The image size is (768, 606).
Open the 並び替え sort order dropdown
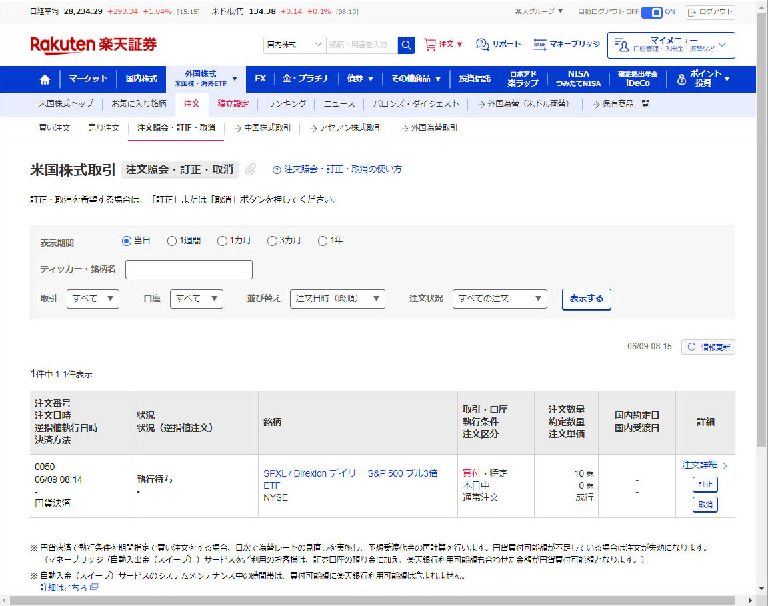(337, 299)
